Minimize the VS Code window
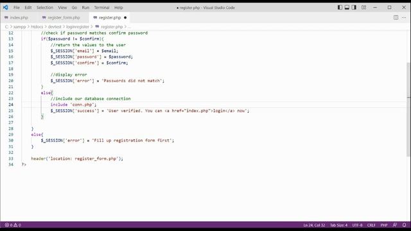411x231 pixels. [375, 7]
